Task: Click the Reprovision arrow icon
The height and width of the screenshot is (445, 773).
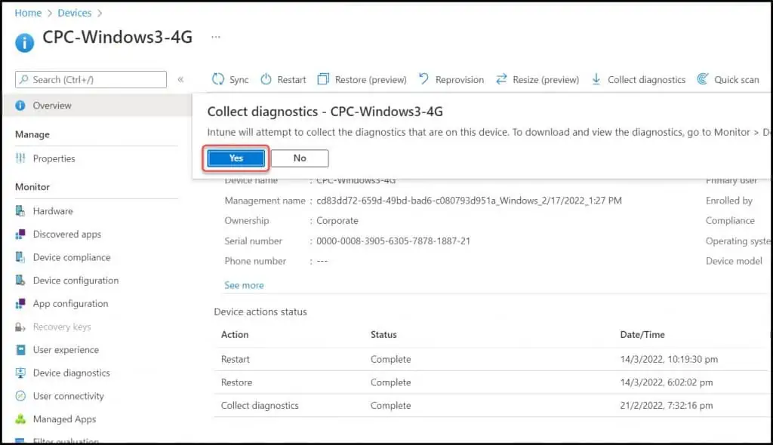Action: tap(423, 79)
